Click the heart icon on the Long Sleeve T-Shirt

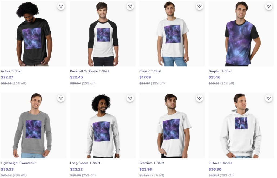coord(130,98)
